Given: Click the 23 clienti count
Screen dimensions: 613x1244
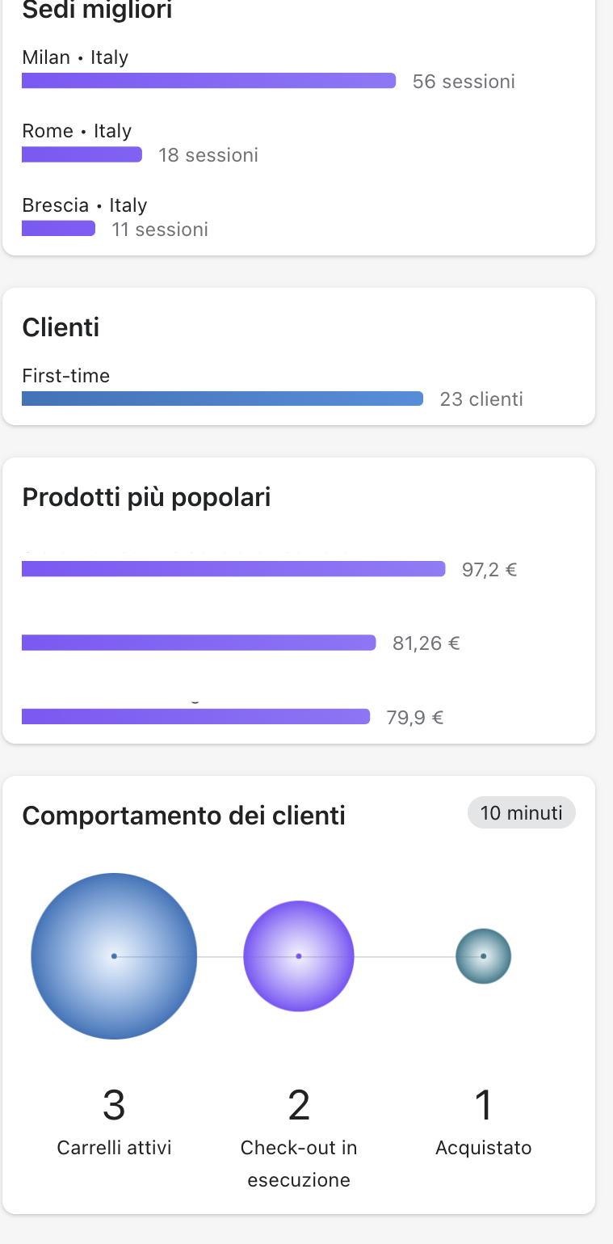Looking at the screenshot, I should pyautogui.click(x=481, y=399).
